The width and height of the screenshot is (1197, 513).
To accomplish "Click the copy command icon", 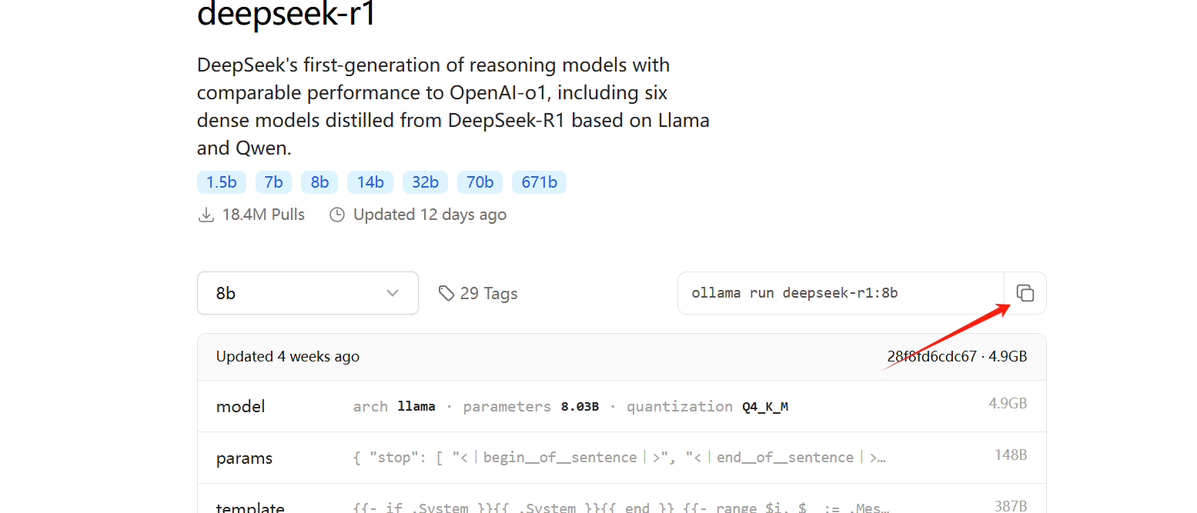I will point(1025,293).
